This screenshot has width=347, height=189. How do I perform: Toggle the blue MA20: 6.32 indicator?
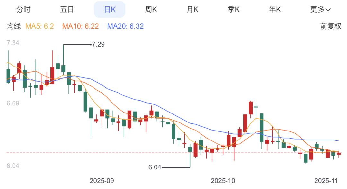point(125,26)
